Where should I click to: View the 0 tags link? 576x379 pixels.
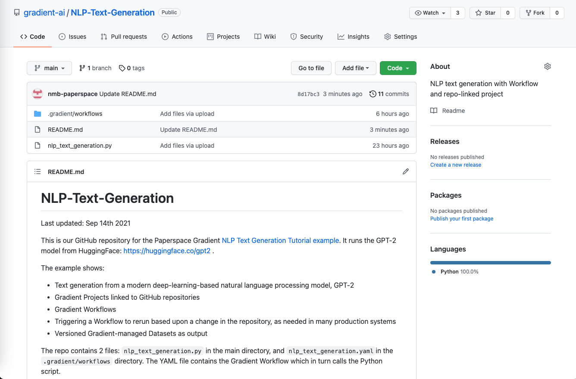(x=132, y=68)
